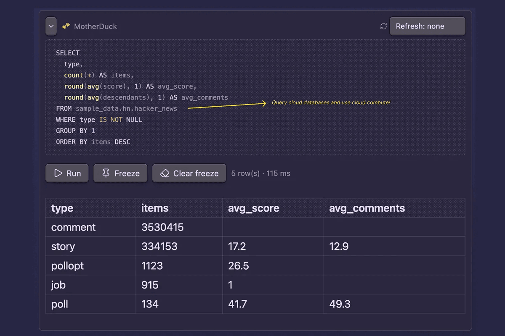Click the SELECT keyword in the query
Image resolution: width=505 pixels, height=336 pixels.
(x=68, y=53)
